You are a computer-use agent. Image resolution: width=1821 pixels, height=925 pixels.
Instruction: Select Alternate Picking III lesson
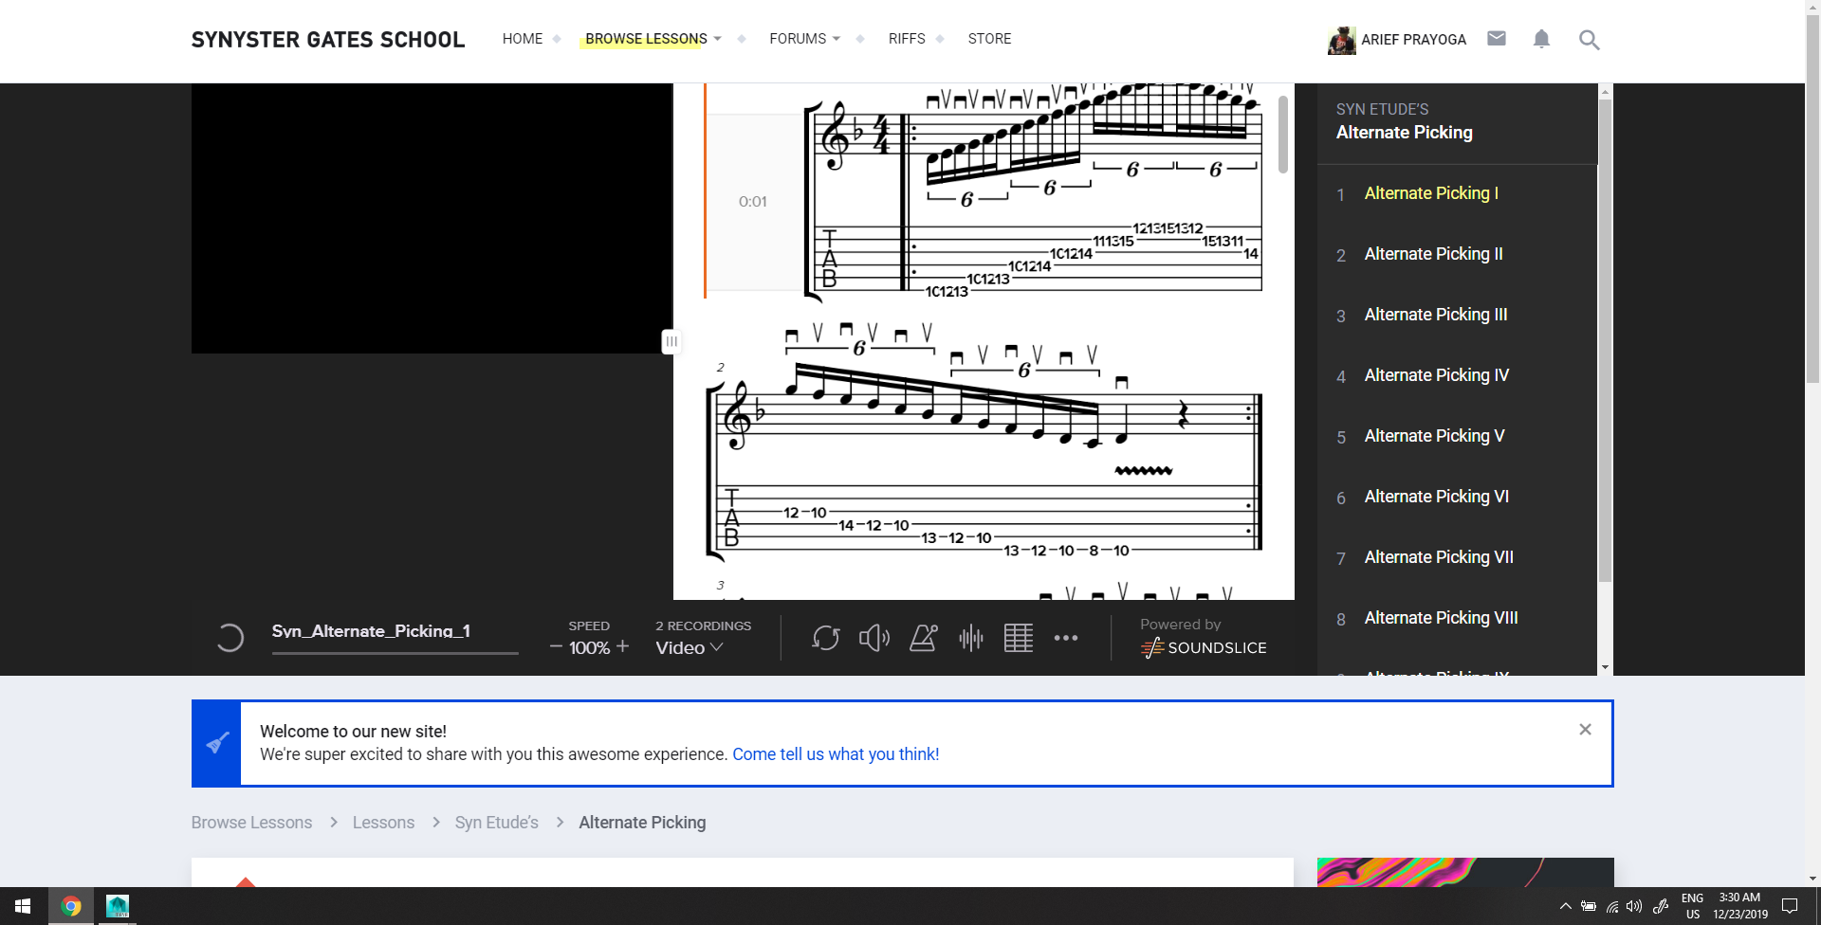point(1435,315)
